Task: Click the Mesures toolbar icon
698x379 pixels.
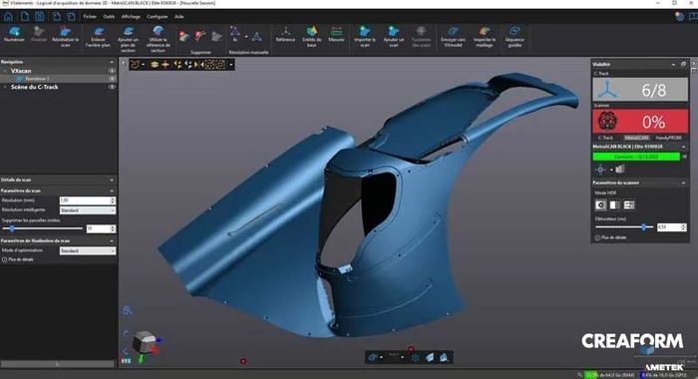Action: pyautogui.click(x=336, y=34)
